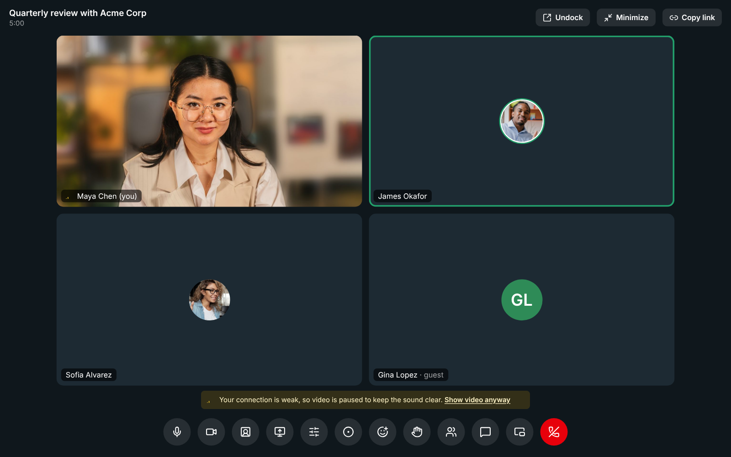731x457 pixels.
Task: Open the chat panel
Action: click(x=485, y=432)
